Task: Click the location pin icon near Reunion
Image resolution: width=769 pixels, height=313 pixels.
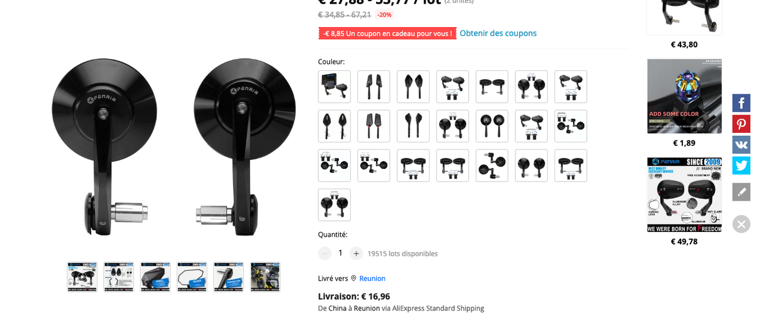Action: pos(354,278)
